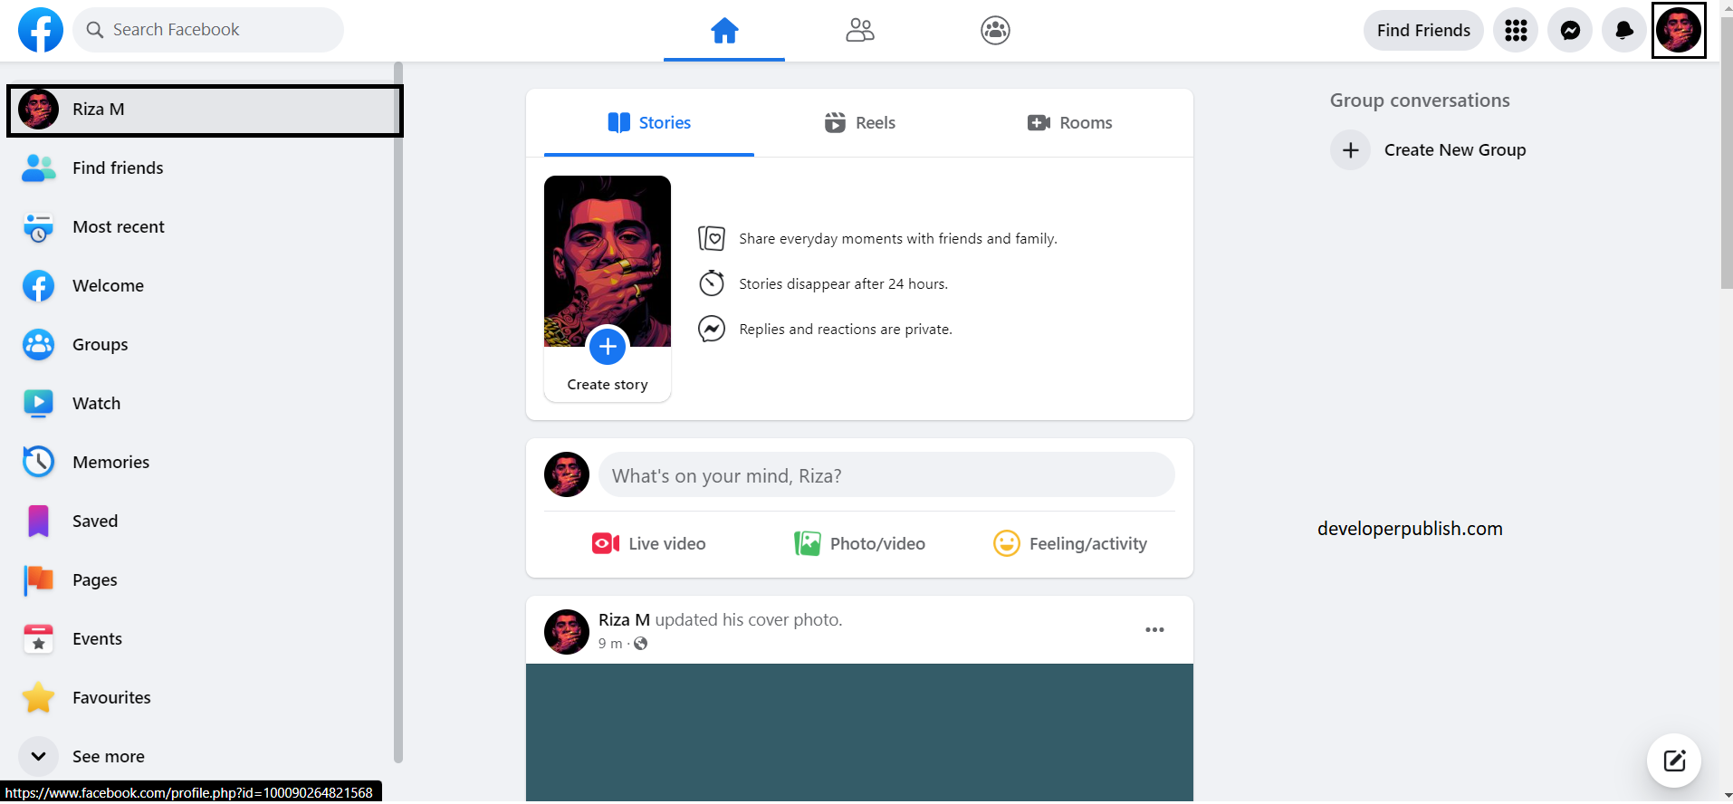Open the Messenger icon in header
The height and width of the screenshot is (804, 1733).
(1570, 31)
